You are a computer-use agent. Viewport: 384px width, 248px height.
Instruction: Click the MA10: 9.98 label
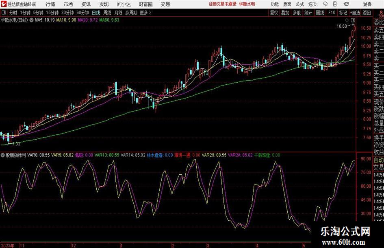point(66,20)
